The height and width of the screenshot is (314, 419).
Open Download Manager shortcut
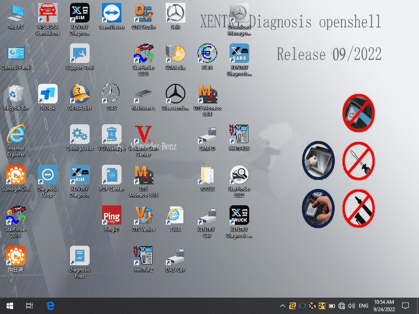point(239,19)
